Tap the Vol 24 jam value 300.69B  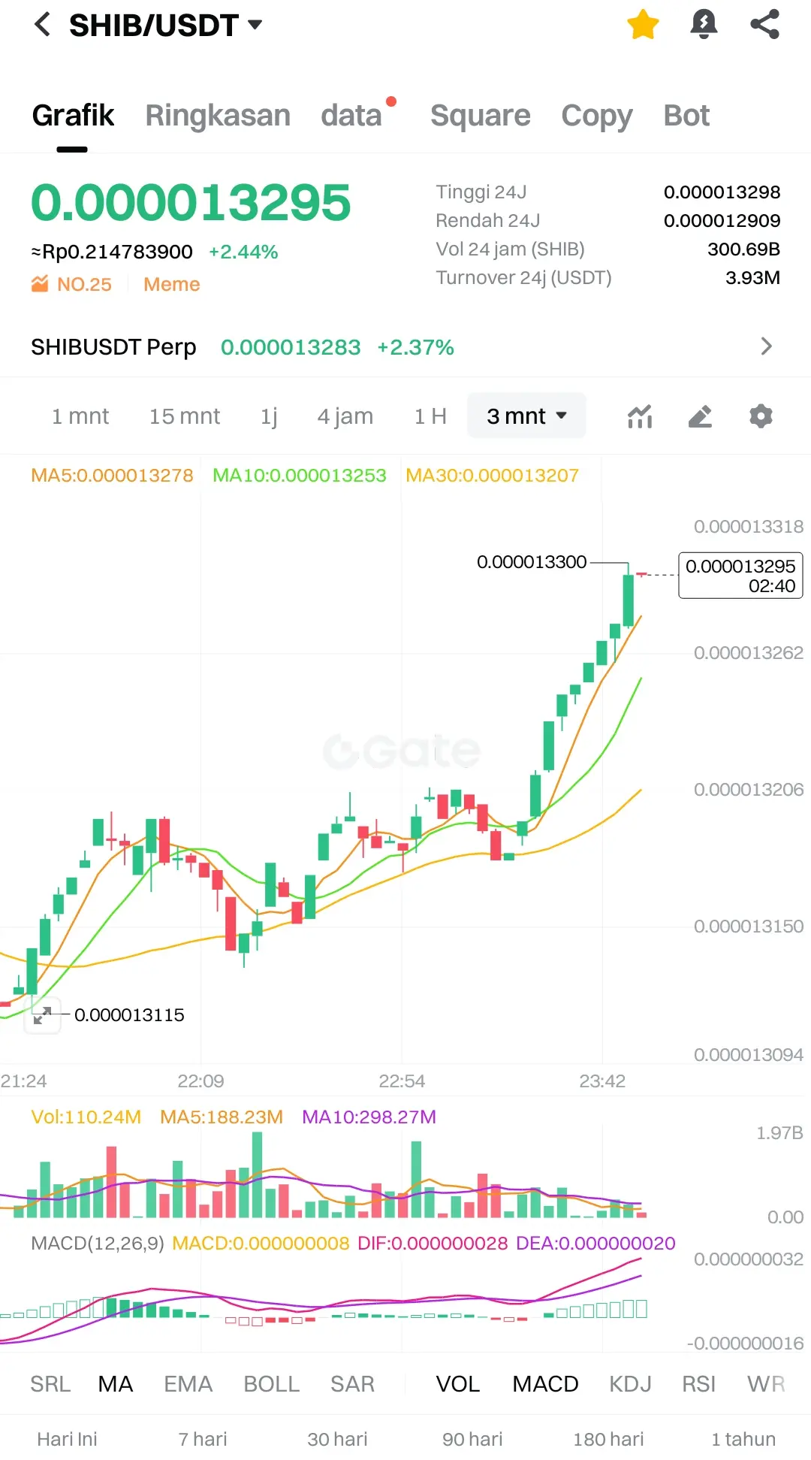743,249
